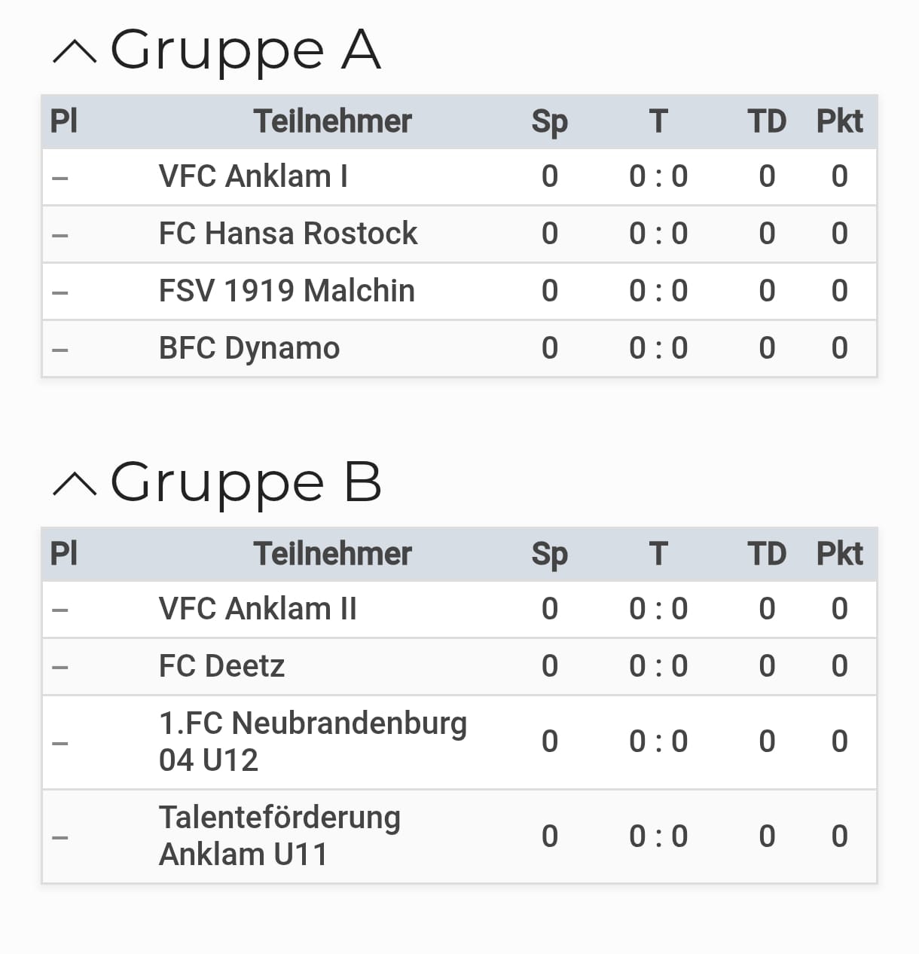Collapse the Gruppe B section chevron

[x=75, y=485]
